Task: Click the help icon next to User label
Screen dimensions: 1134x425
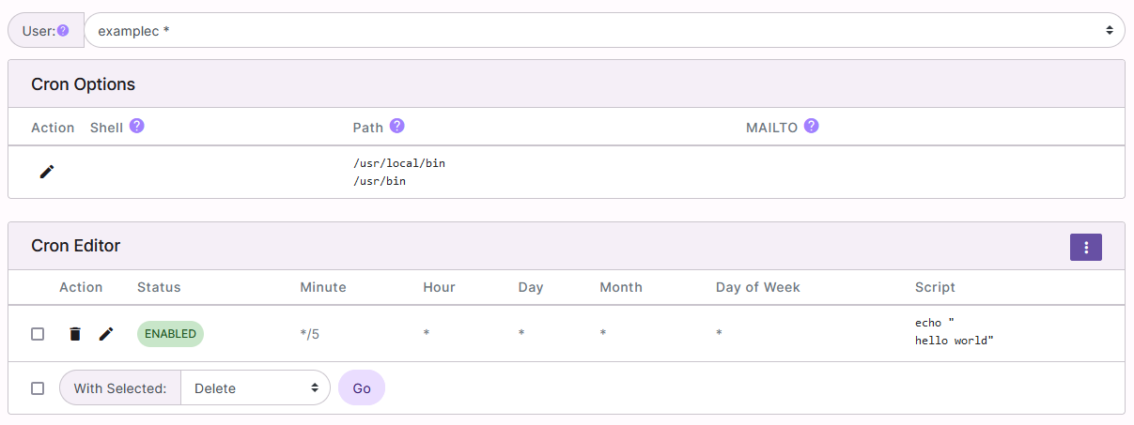Action: 63,30
